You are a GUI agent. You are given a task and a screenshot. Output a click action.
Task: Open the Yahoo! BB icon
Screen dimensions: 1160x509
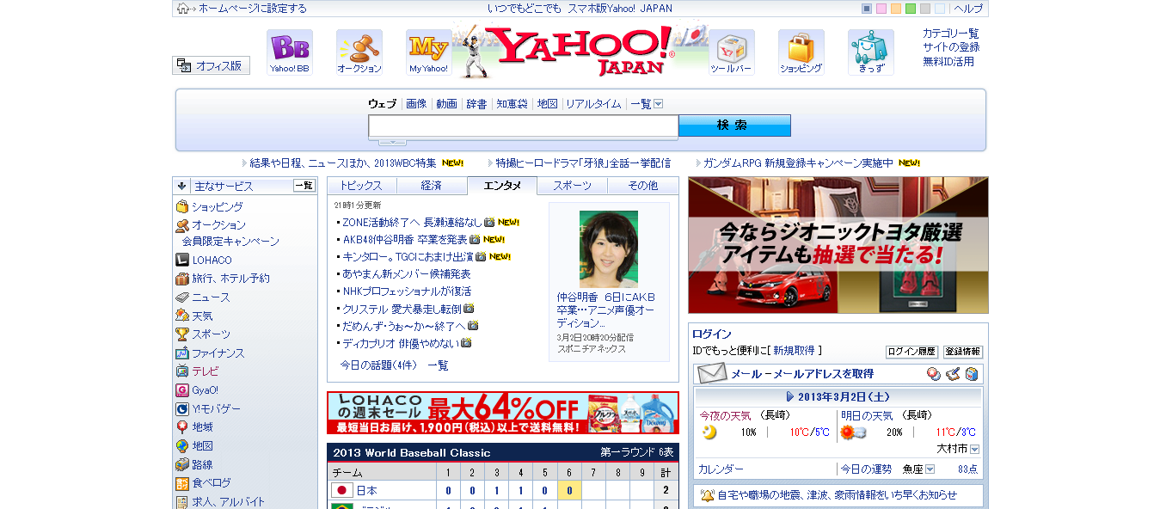(x=290, y=52)
